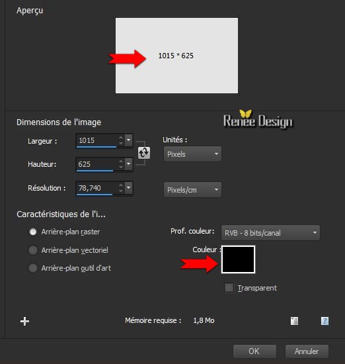
Task: Open the Largeur slider dropdown arrow
Action: [x=128, y=140]
